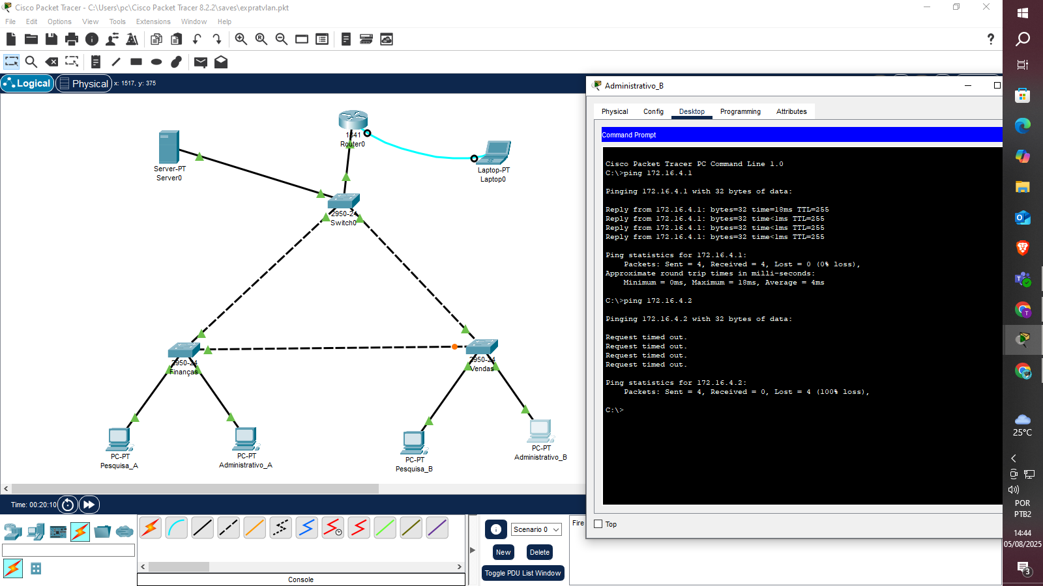The height and width of the screenshot is (586, 1043).
Task: Pick the Phone dotted zigzag cable
Action: point(281,528)
